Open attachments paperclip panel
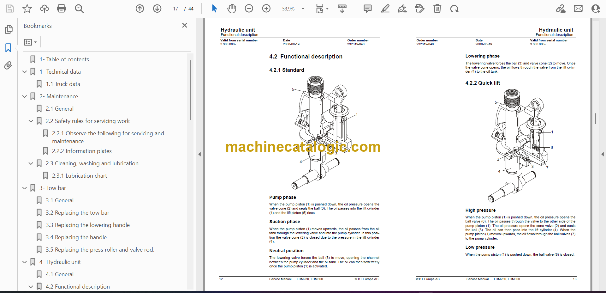 coord(8,66)
